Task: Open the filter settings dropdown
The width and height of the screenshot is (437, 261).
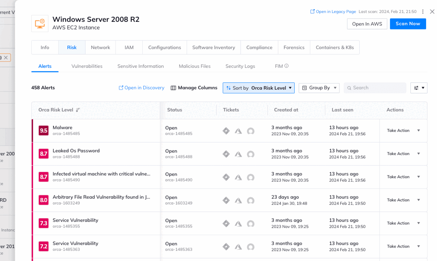Action: point(419,88)
